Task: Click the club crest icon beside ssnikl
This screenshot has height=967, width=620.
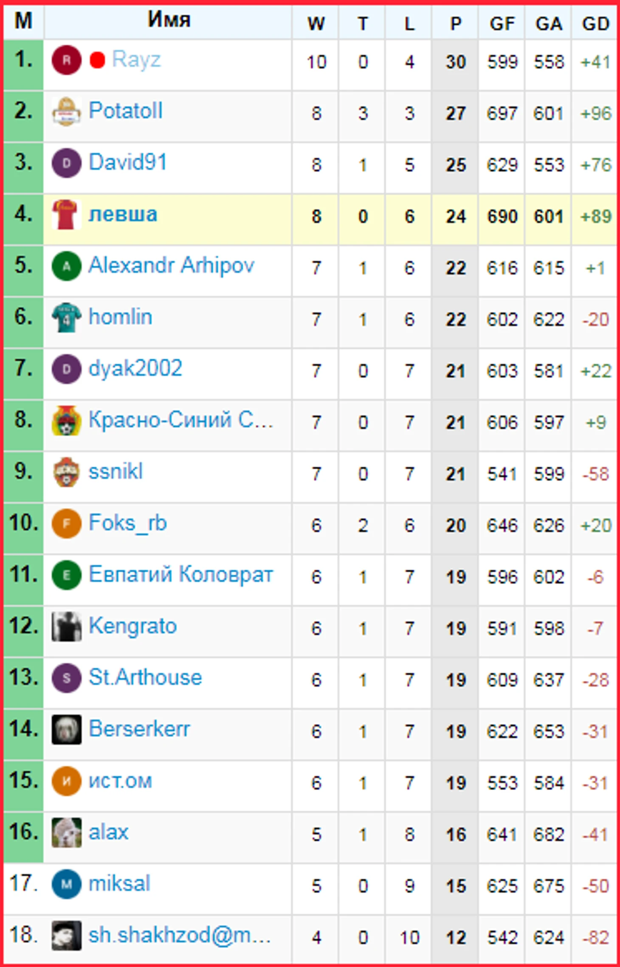Action: tap(66, 472)
